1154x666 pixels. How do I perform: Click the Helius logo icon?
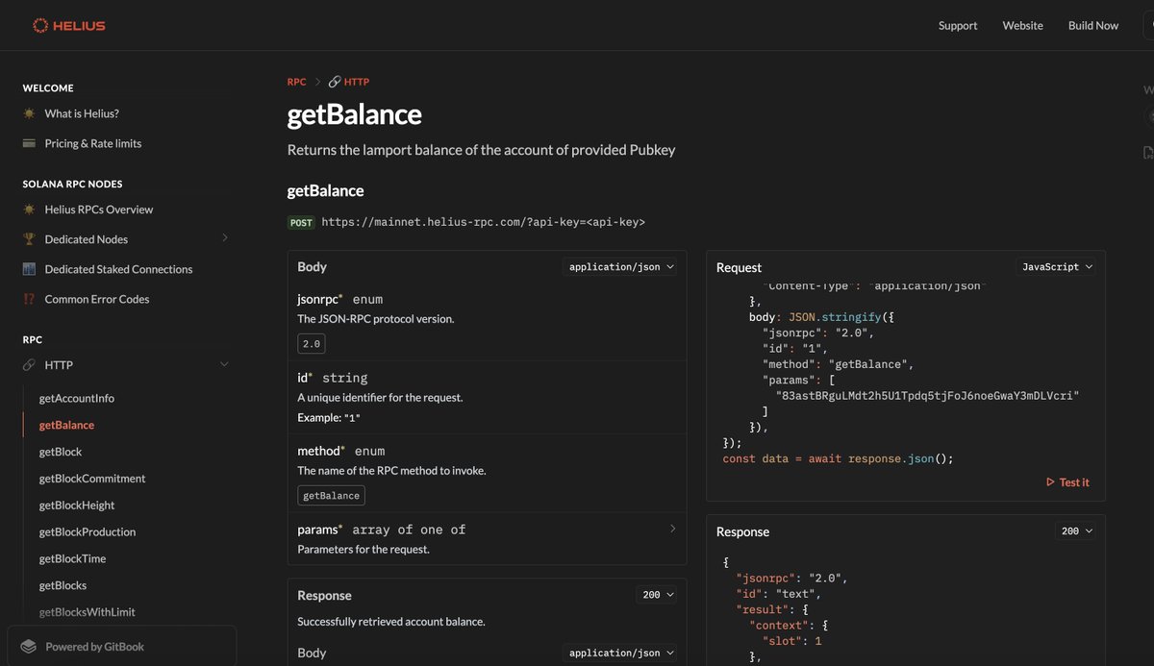(39, 26)
